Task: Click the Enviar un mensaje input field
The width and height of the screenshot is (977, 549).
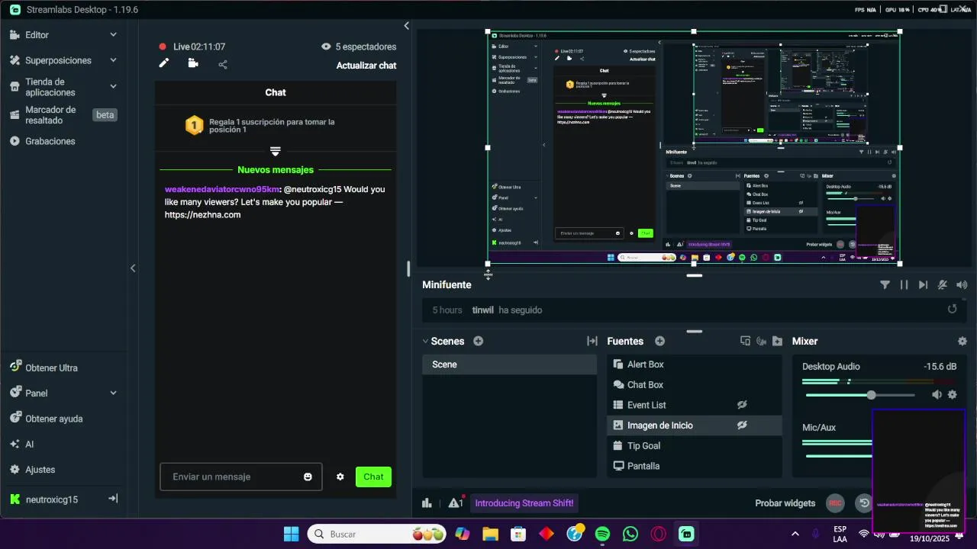Action: [x=241, y=477]
